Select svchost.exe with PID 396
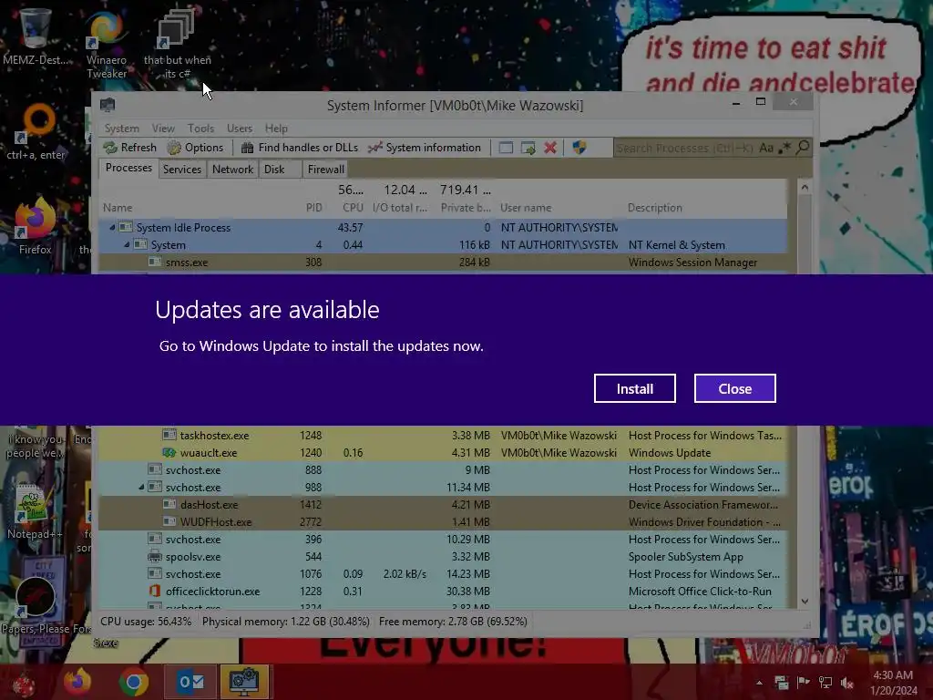Screen dimensions: 933x700 tap(444, 539)
